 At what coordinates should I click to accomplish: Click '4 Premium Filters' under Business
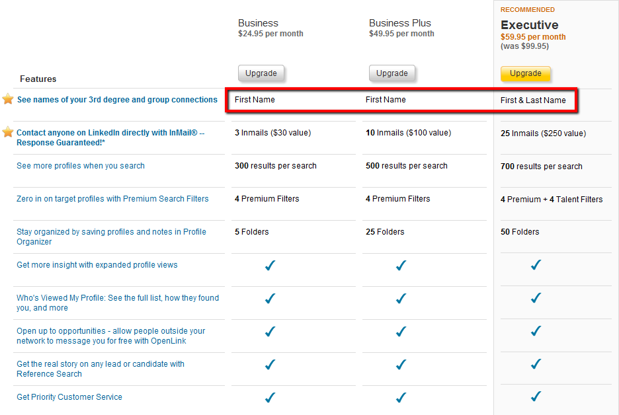tap(267, 199)
